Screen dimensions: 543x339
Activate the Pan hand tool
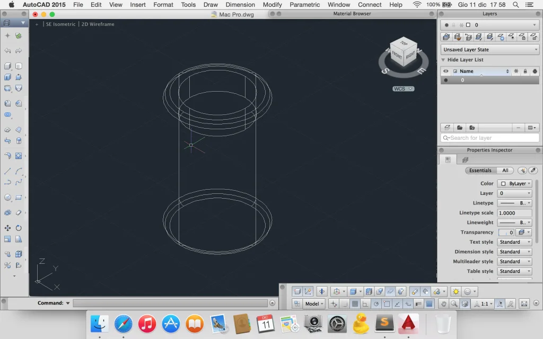coord(444,304)
